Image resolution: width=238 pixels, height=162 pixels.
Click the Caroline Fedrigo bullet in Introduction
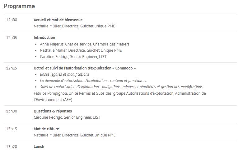tap(73, 57)
